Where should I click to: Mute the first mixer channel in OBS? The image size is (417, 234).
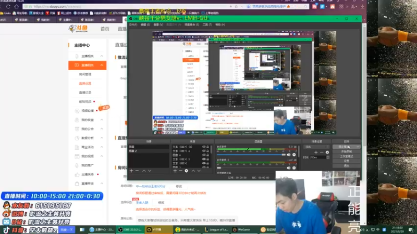pos(289,154)
